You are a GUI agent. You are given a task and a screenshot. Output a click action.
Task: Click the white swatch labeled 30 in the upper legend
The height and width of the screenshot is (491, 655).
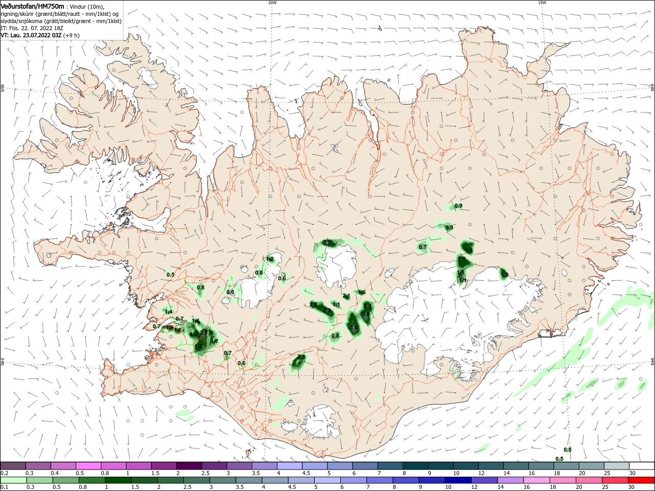pyautogui.click(x=642, y=466)
